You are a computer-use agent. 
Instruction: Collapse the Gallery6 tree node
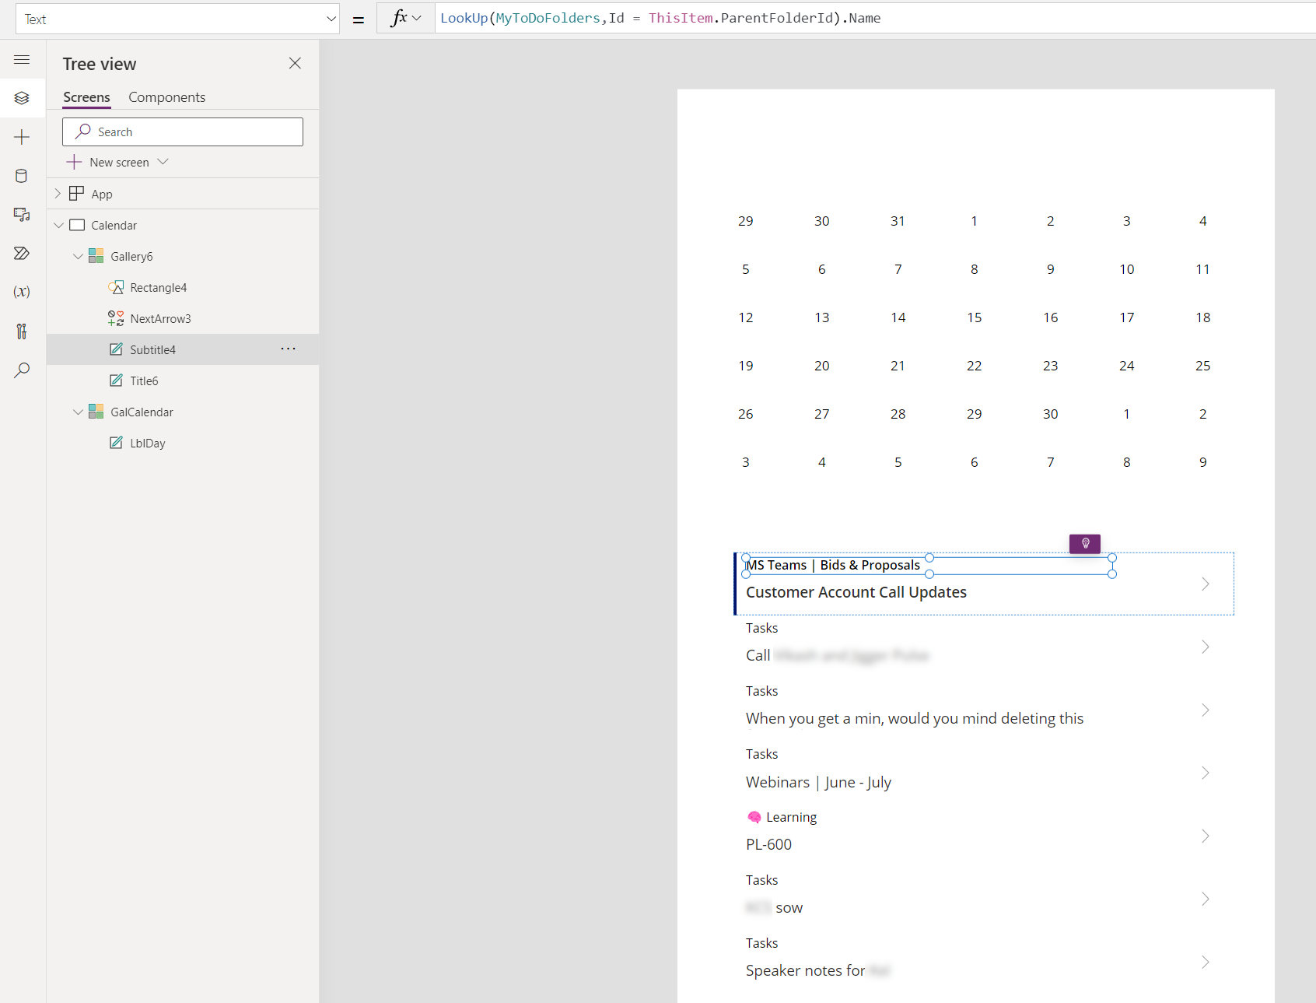[78, 255]
